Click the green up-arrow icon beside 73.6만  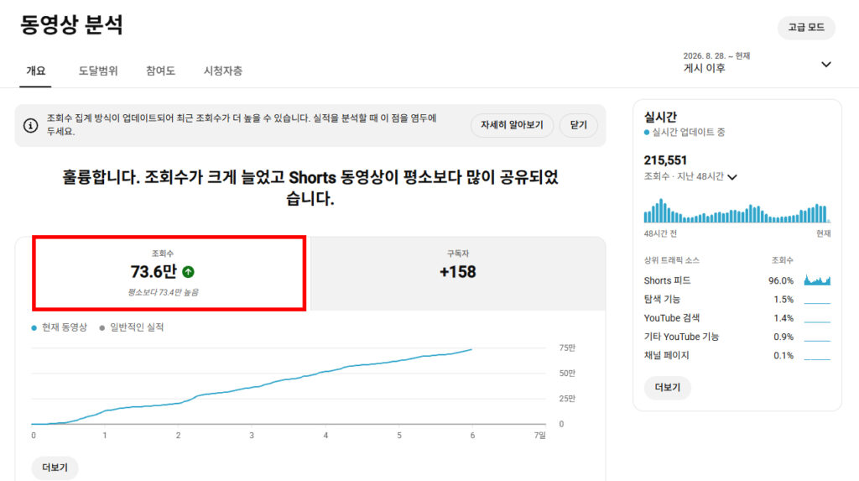click(x=189, y=271)
